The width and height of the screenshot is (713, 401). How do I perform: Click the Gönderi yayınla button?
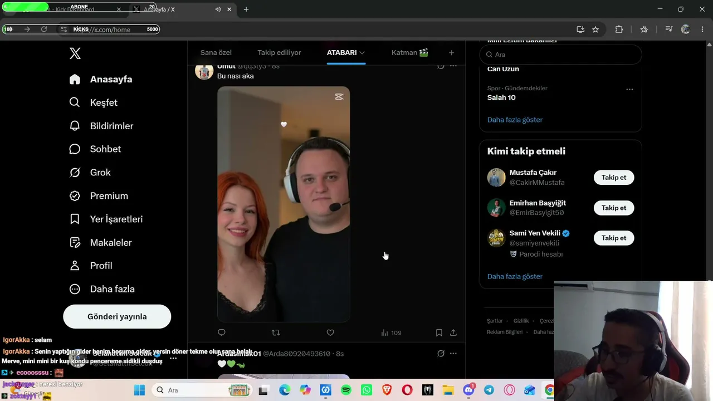tap(117, 316)
